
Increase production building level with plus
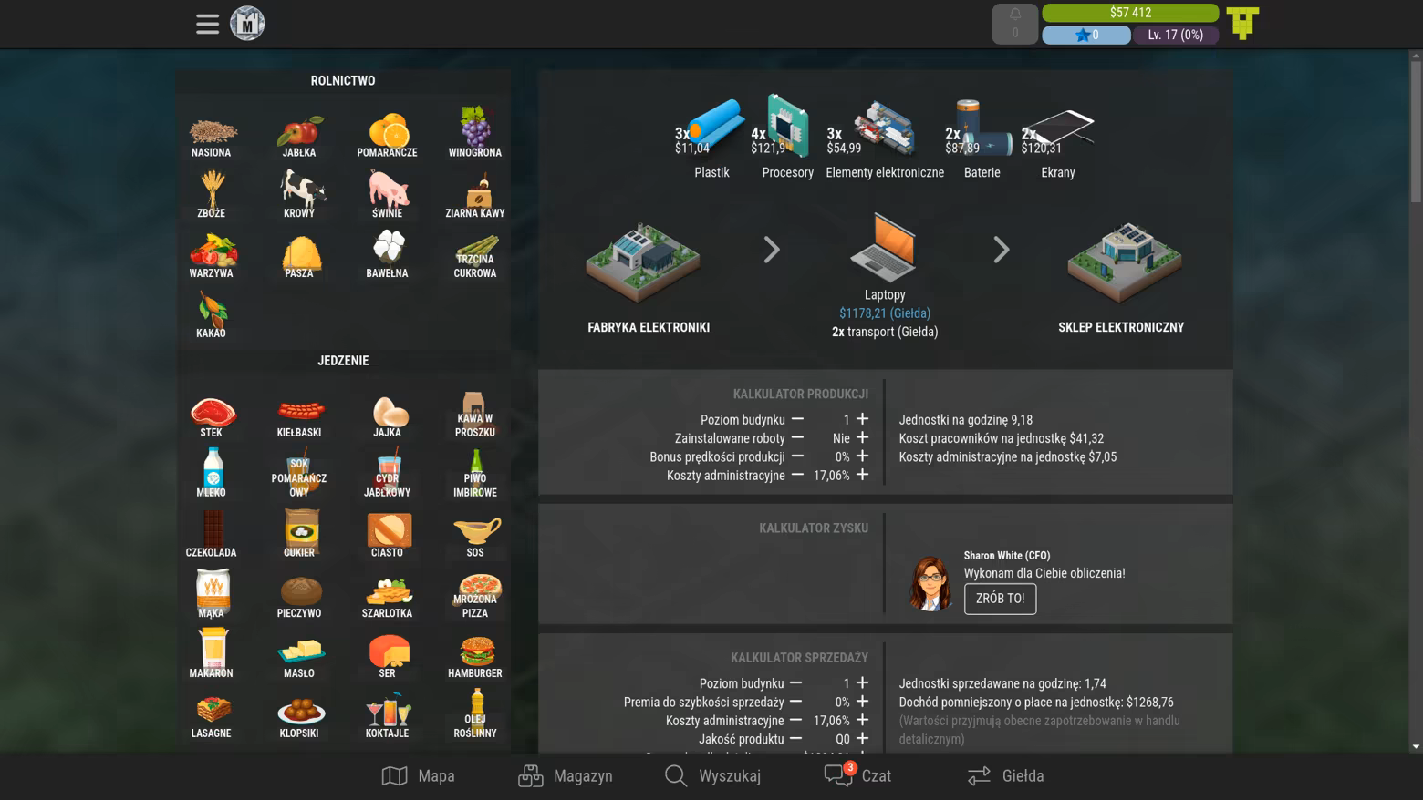[x=862, y=419]
